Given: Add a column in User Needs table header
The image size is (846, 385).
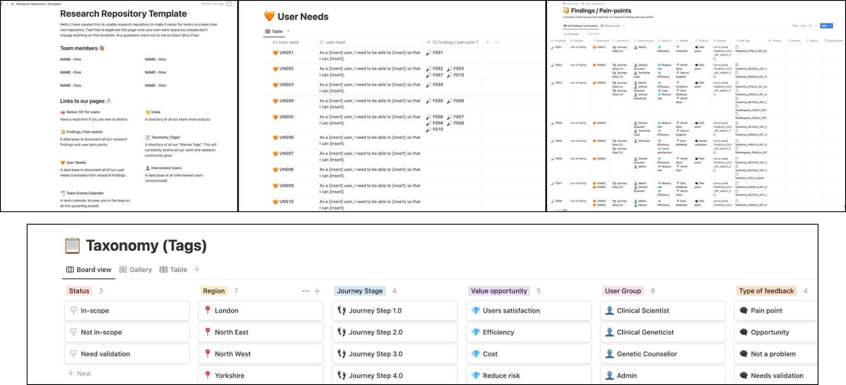Looking at the screenshot, I should (x=487, y=43).
